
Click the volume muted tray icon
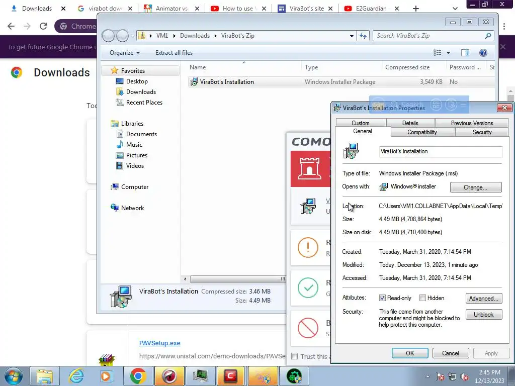tap(464, 377)
